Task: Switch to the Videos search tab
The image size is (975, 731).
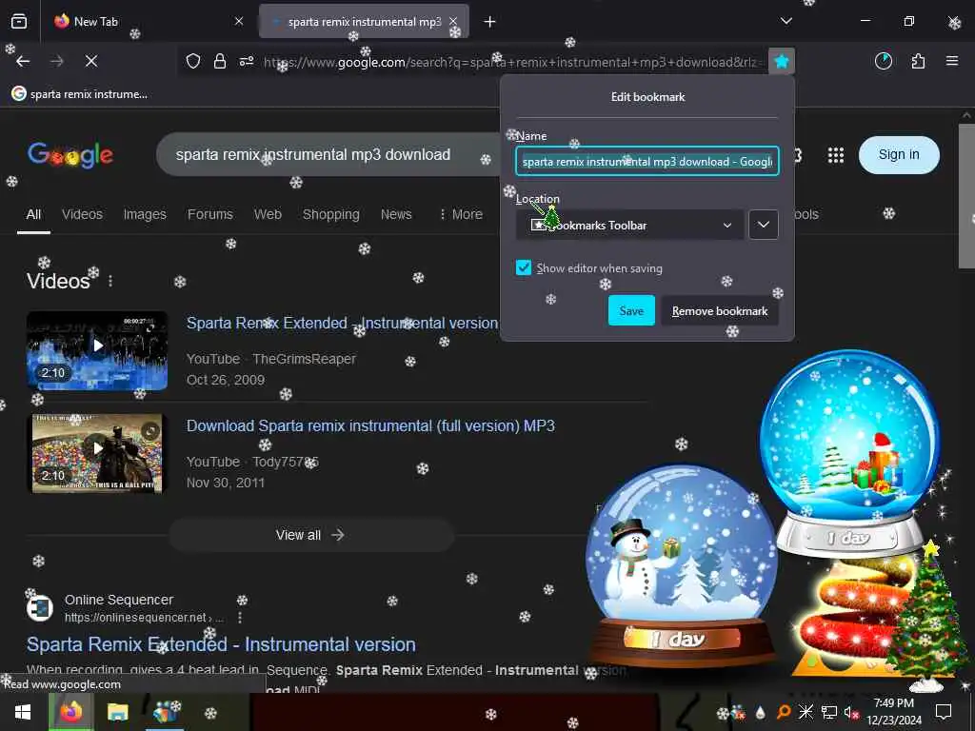Action: 82,214
